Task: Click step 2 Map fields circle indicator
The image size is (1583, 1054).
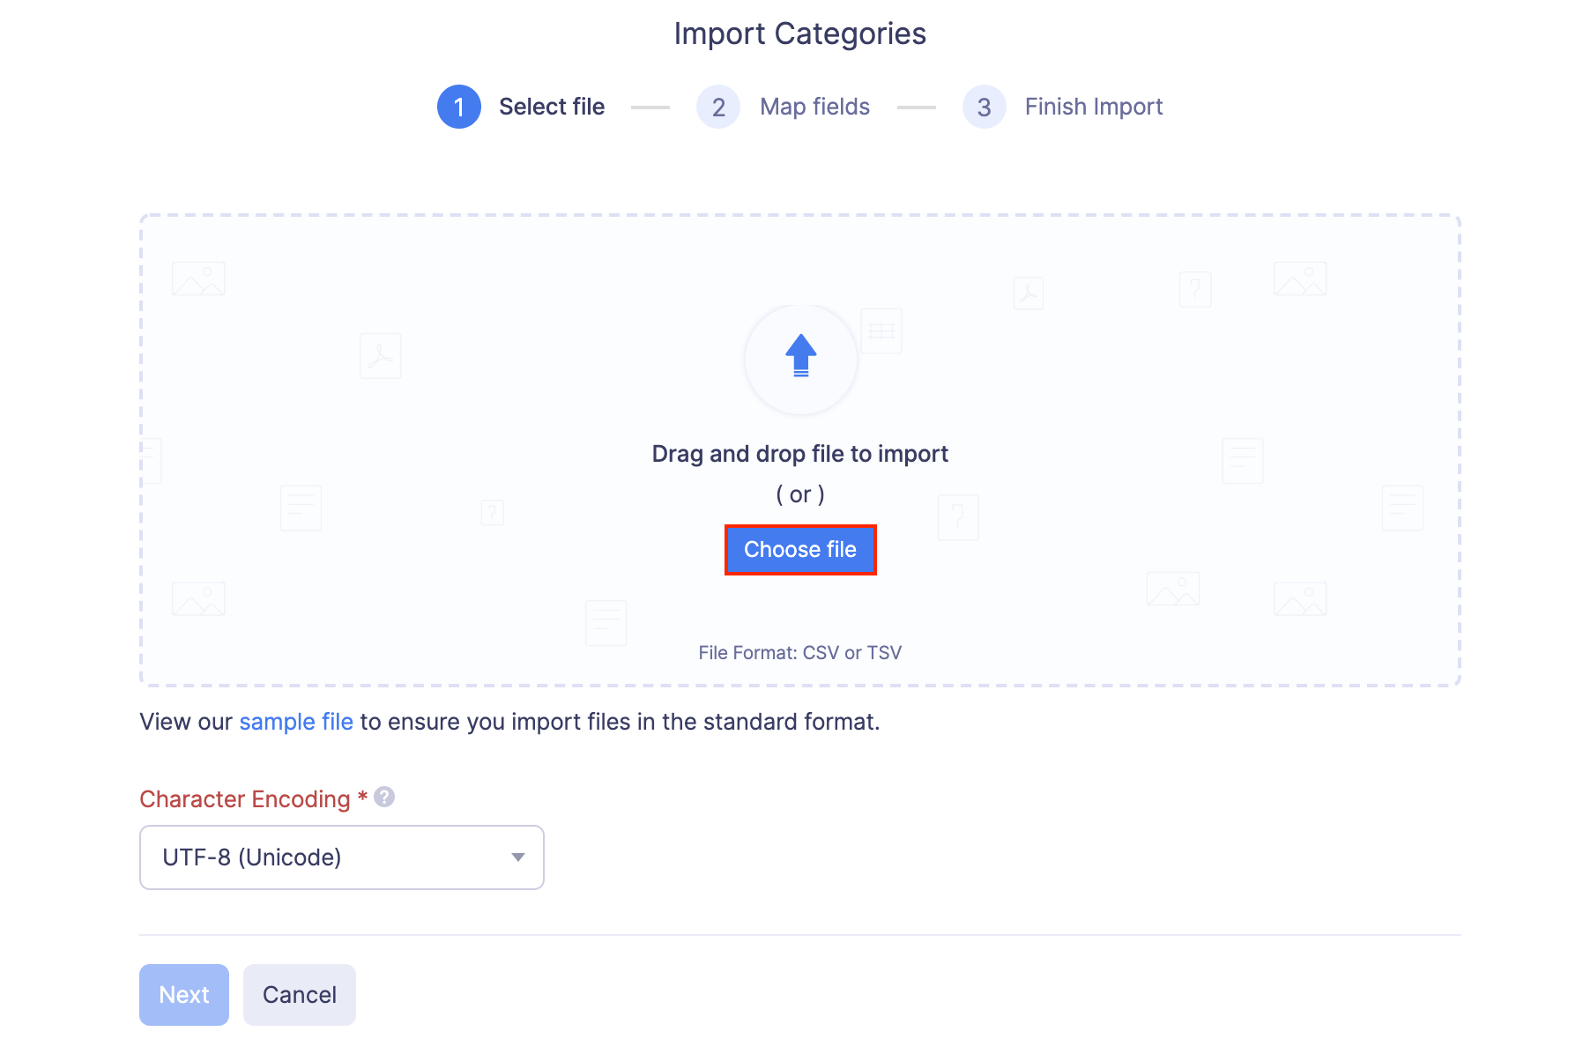Action: 718,107
